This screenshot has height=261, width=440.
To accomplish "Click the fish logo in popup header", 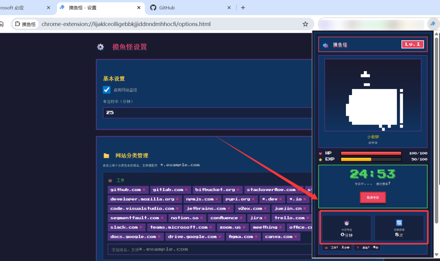I will [326, 45].
